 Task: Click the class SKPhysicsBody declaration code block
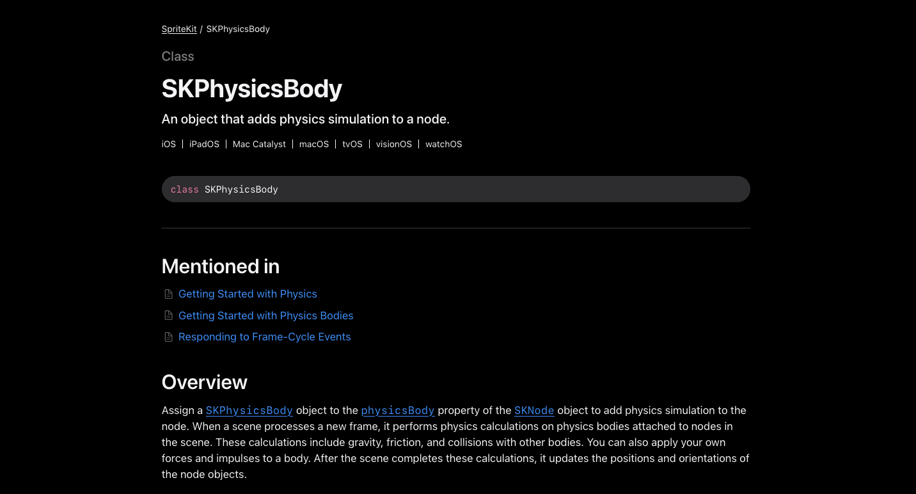point(455,189)
